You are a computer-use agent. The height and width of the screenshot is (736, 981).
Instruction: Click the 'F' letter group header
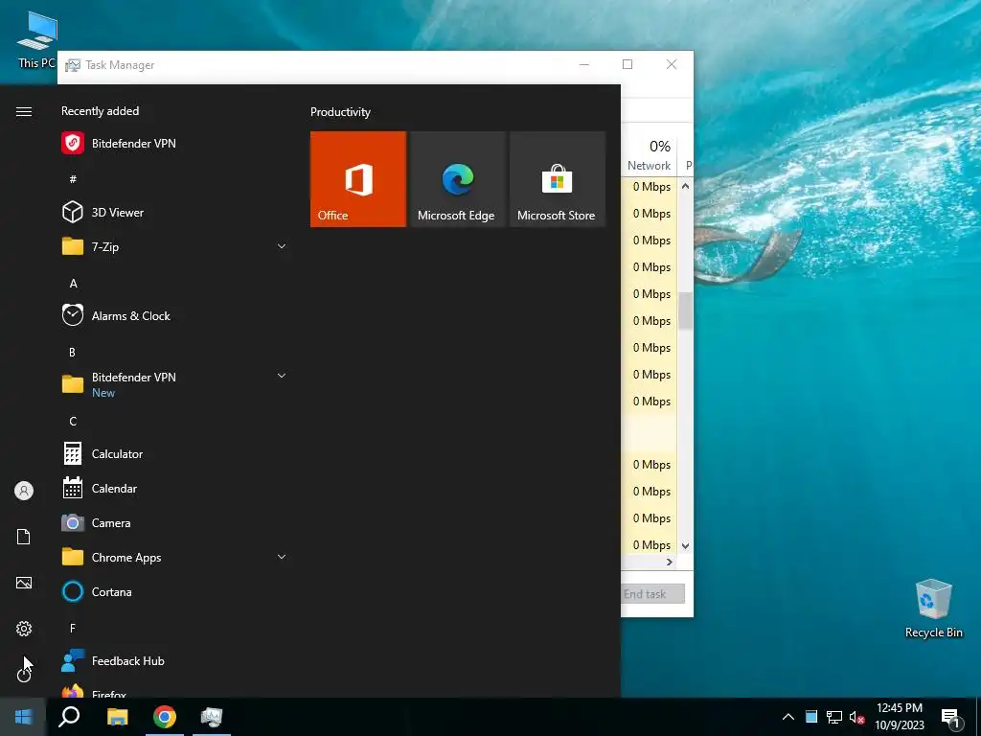[x=73, y=628]
